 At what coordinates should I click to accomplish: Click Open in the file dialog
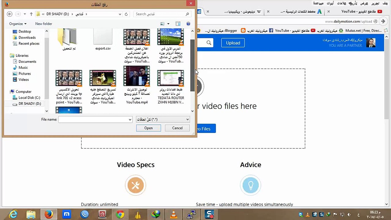pos(148,128)
